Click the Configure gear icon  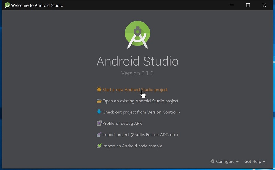(x=212, y=161)
